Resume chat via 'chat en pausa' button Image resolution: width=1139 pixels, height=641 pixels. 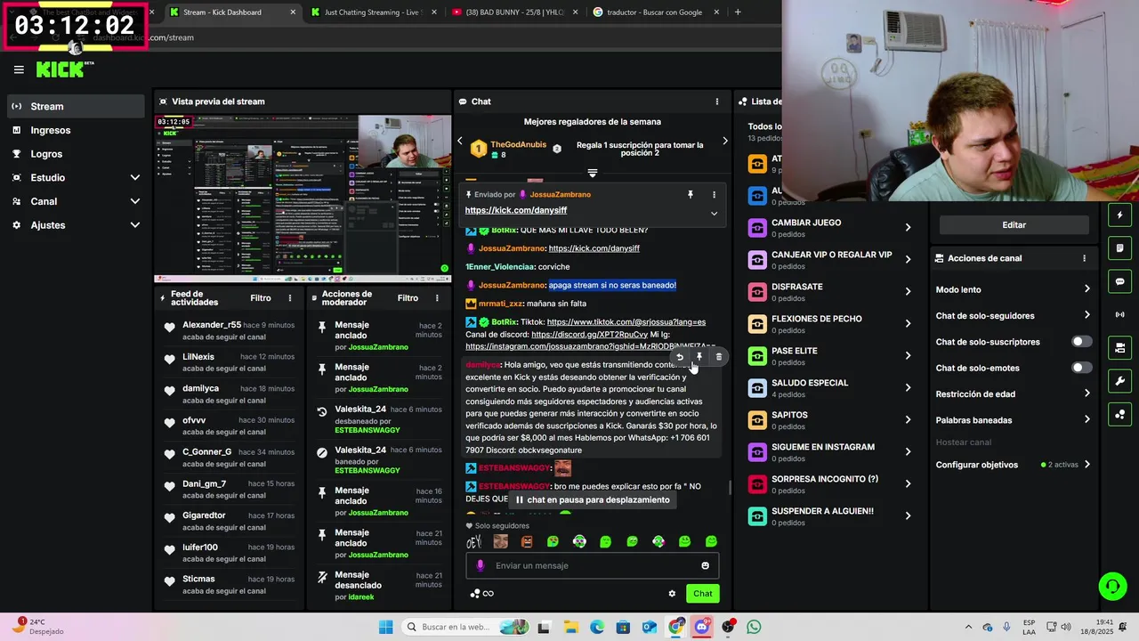592,499
